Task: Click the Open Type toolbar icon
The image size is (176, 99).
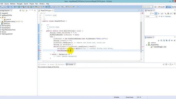Action: tap(36, 7)
